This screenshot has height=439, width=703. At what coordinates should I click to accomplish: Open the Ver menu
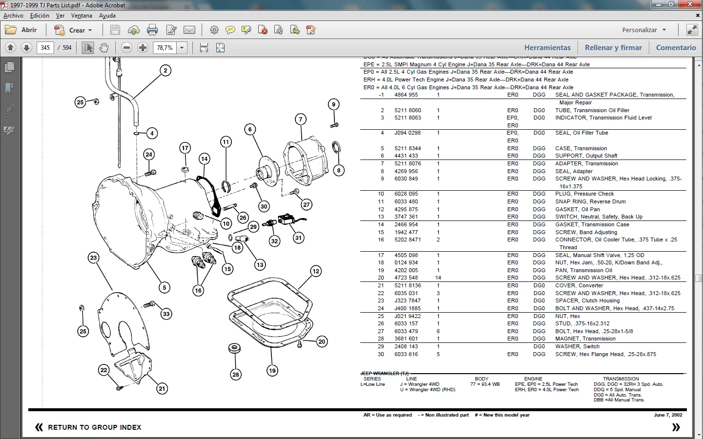[60, 16]
